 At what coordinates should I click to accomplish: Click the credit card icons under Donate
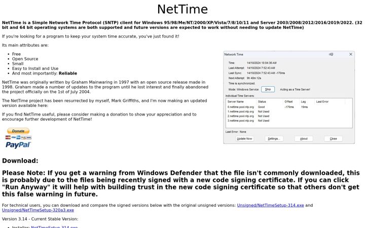pyautogui.click(x=18, y=137)
